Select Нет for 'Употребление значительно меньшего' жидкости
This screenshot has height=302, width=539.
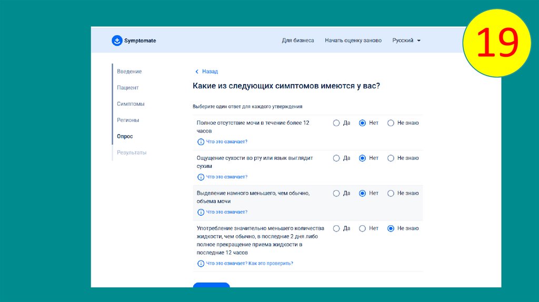coord(362,228)
